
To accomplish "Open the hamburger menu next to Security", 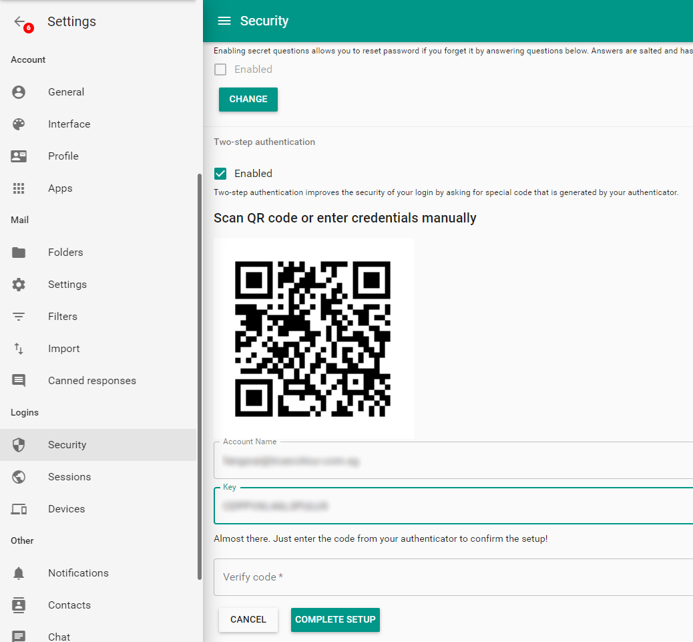I will (x=224, y=21).
